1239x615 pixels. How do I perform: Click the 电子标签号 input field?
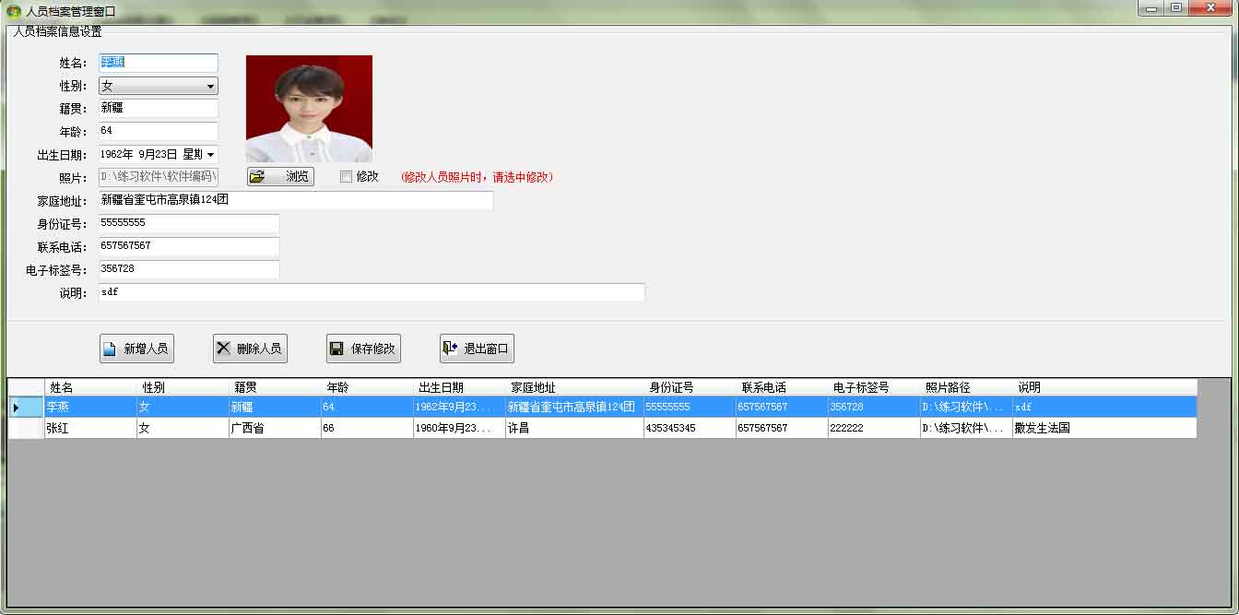[x=188, y=269]
